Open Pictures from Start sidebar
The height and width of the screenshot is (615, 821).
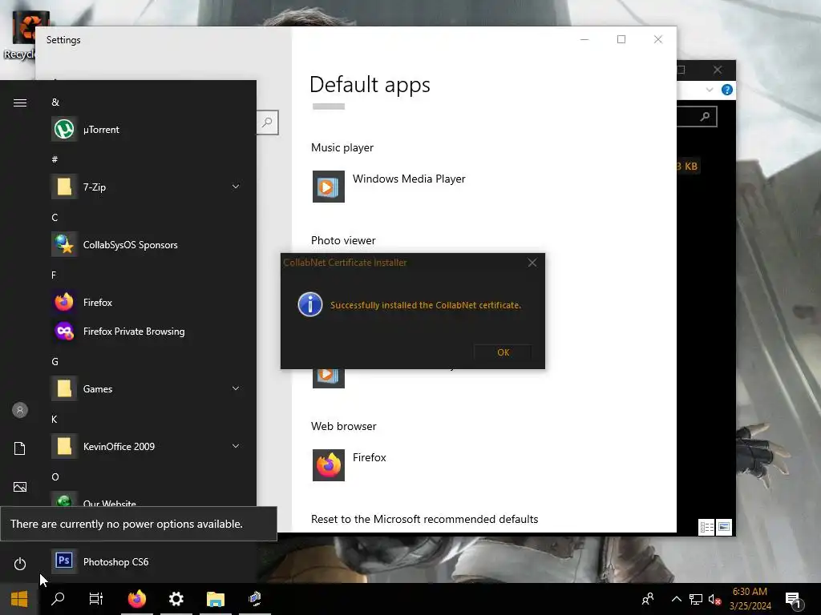coord(20,487)
